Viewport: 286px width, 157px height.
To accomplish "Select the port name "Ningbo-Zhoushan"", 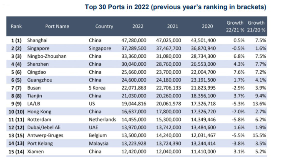I will pyautogui.click(x=47, y=56).
